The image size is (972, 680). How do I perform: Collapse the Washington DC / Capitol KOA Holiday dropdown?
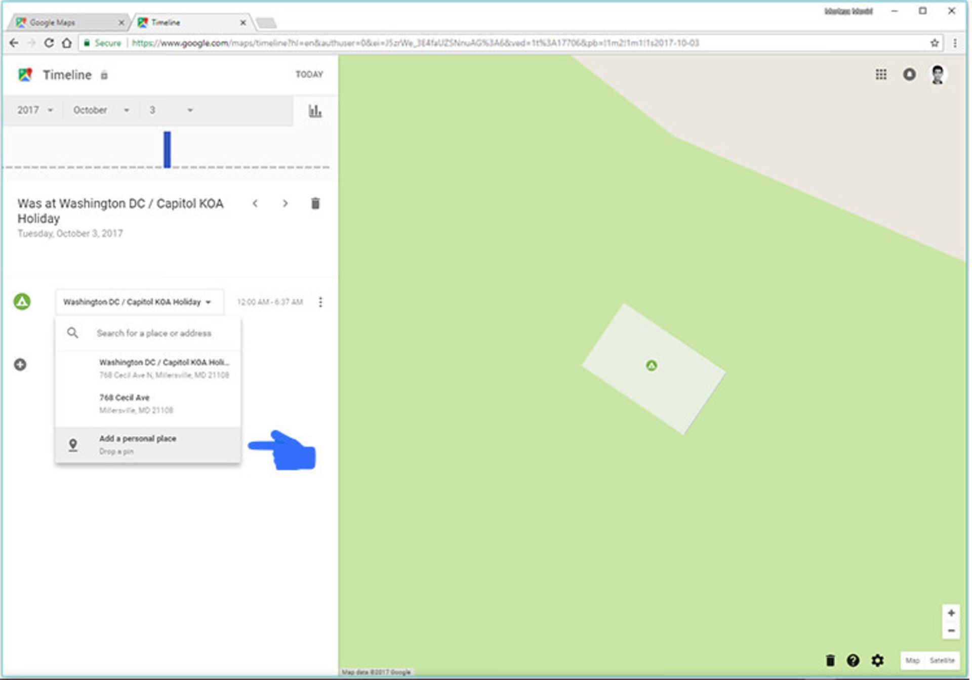(x=139, y=302)
